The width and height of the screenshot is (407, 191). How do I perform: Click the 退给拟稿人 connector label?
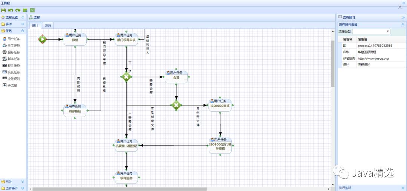pyautogui.click(x=148, y=45)
